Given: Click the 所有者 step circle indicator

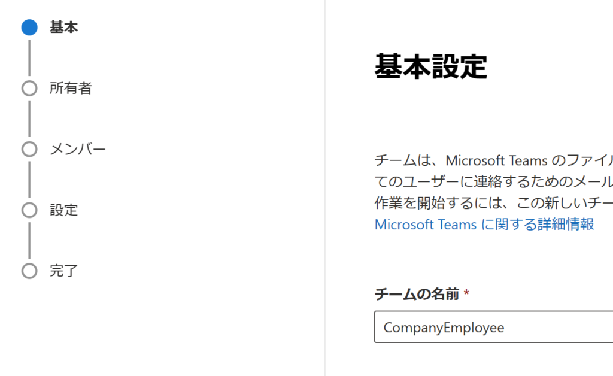Looking at the screenshot, I should [29, 89].
